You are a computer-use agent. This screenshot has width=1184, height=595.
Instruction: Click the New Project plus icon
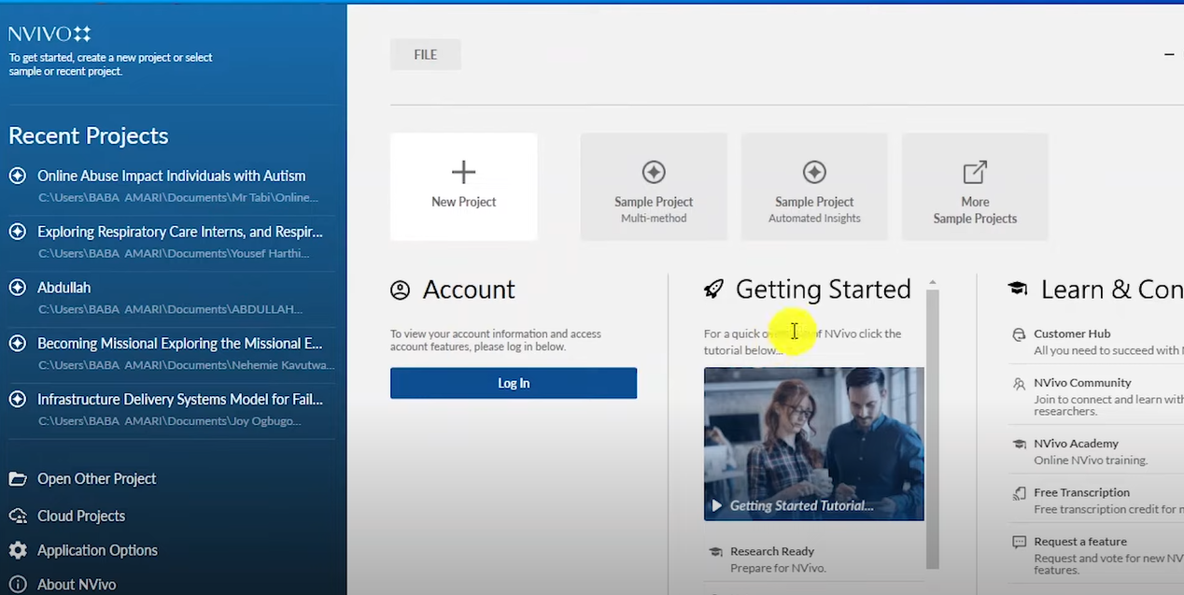click(x=463, y=172)
